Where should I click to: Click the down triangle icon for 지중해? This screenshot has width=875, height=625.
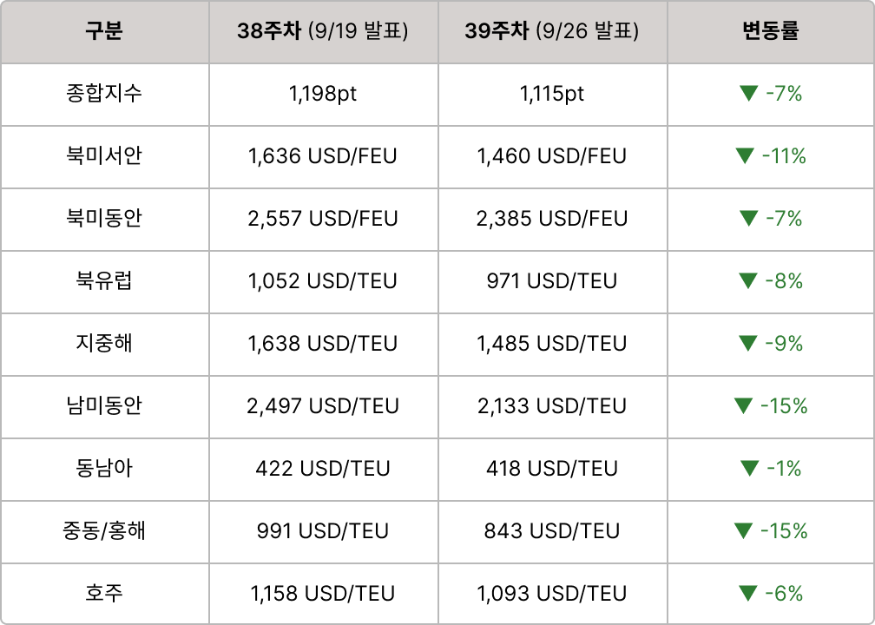pyautogui.click(x=749, y=344)
